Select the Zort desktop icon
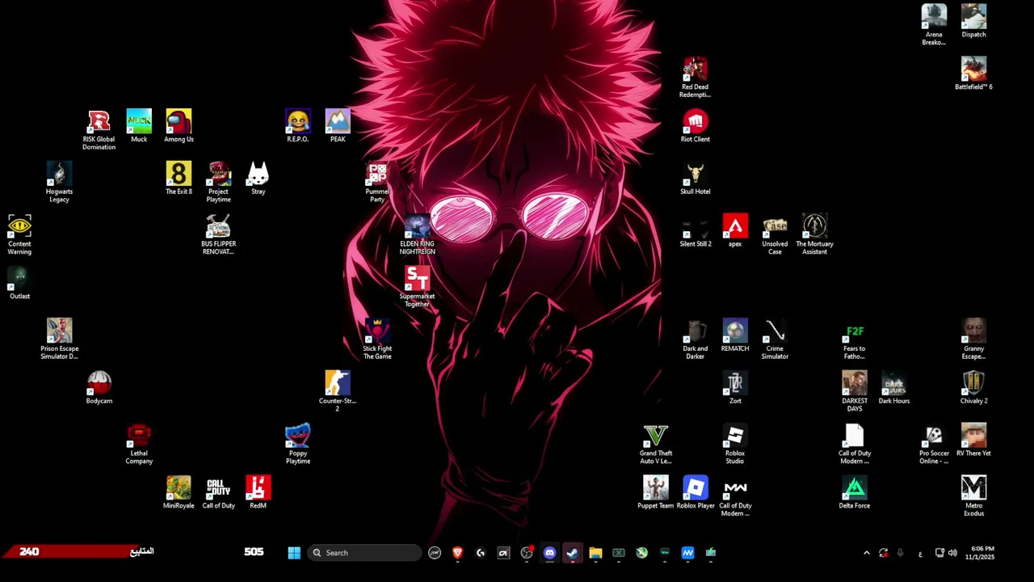 click(x=735, y=388)
